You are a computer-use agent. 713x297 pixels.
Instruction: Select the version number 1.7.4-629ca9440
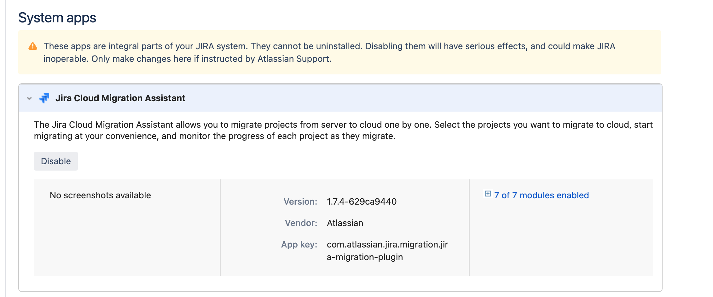362,201
